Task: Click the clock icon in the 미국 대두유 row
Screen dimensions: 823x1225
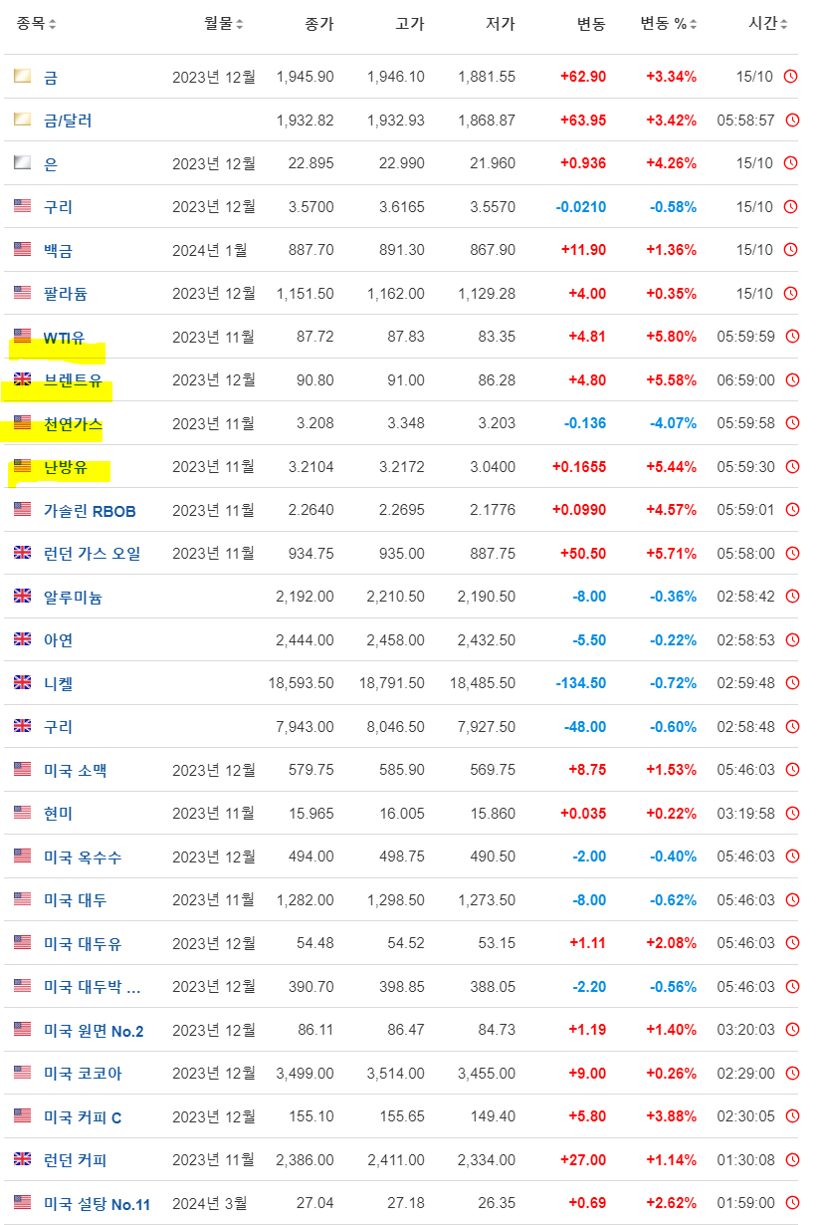Action: (791, 943)
